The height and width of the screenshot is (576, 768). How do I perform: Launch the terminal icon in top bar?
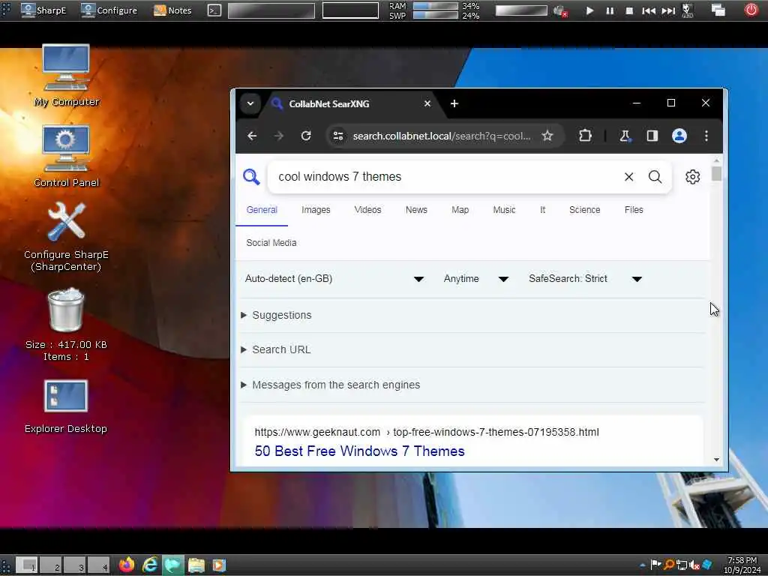point(214,10)
